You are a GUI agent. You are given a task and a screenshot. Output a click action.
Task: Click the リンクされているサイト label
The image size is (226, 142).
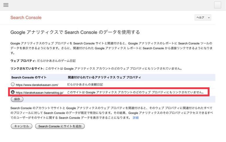tap(28, 69)
